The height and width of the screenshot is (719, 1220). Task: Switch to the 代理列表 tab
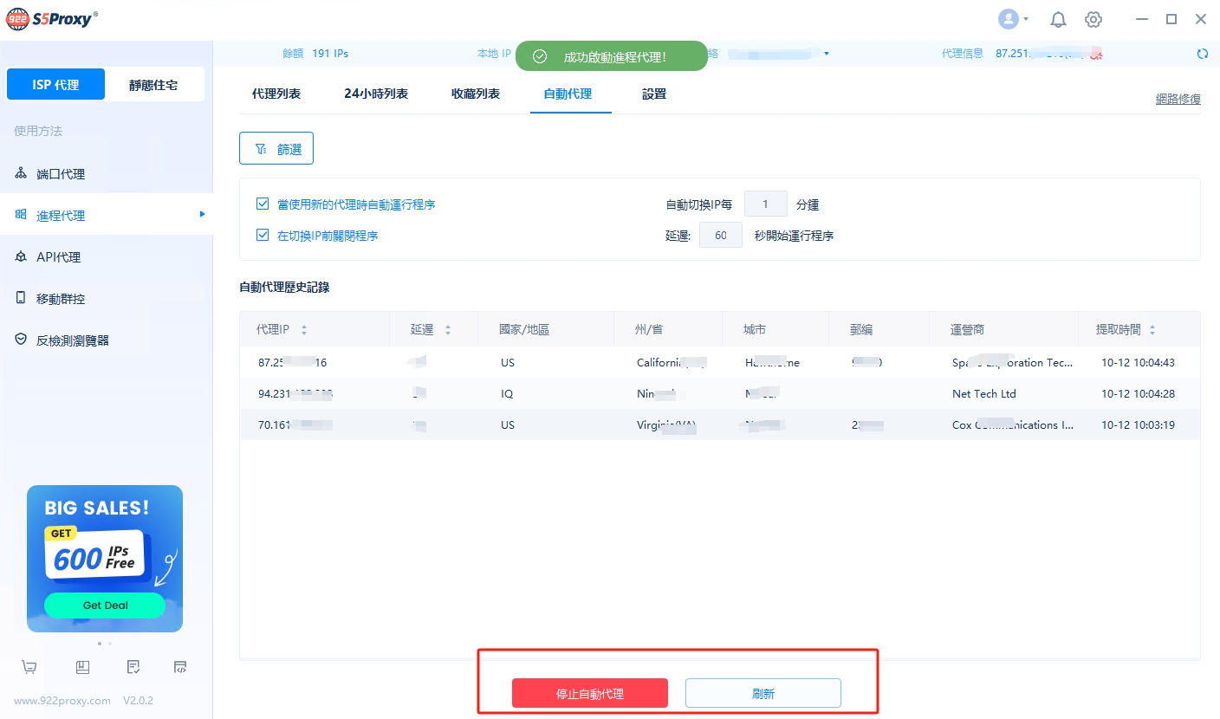tap(276, 94)
